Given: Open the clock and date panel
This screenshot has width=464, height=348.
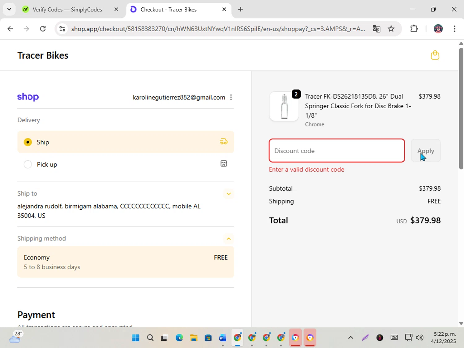Looking at the screenshot, I should (x=443, y=337).
